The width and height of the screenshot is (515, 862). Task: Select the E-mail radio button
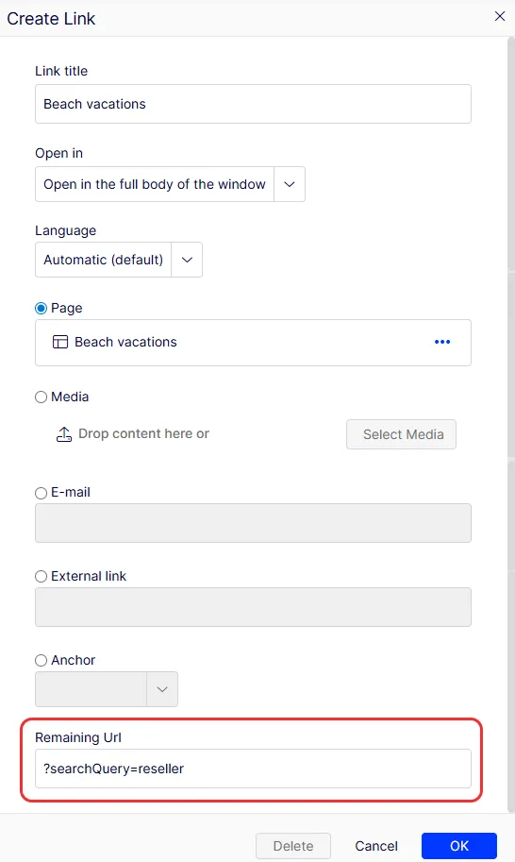41,493
